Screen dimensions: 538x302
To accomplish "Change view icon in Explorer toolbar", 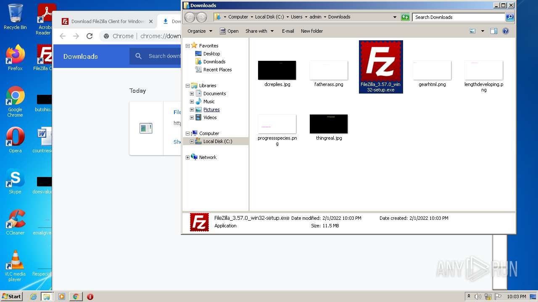I will pyautogui.click(x=472, y=31).
